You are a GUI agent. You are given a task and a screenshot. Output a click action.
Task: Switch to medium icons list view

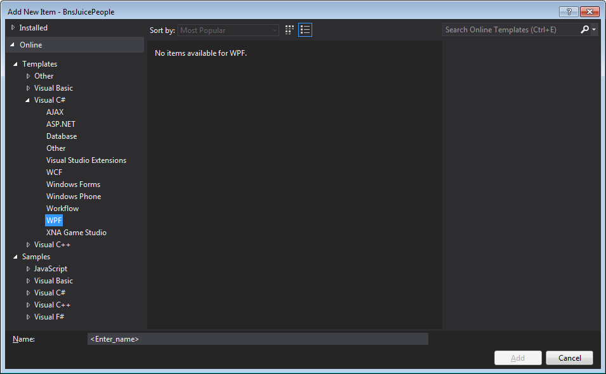pyautogui.click(x=305, y=30)
